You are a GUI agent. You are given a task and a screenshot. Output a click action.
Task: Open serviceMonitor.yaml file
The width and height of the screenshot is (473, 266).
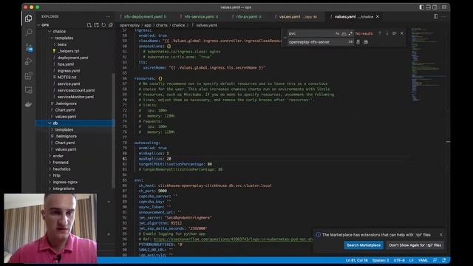[x=75, y=97]
